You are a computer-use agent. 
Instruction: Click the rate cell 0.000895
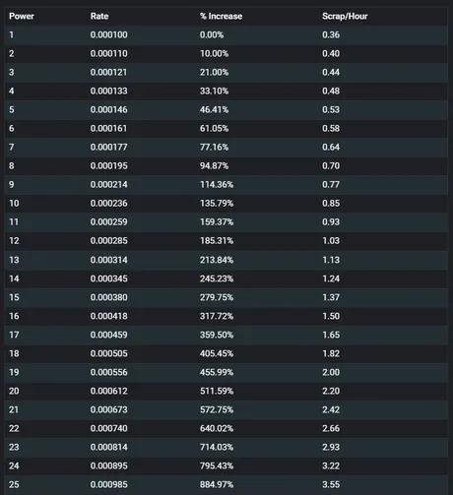[x=108, y=465]
